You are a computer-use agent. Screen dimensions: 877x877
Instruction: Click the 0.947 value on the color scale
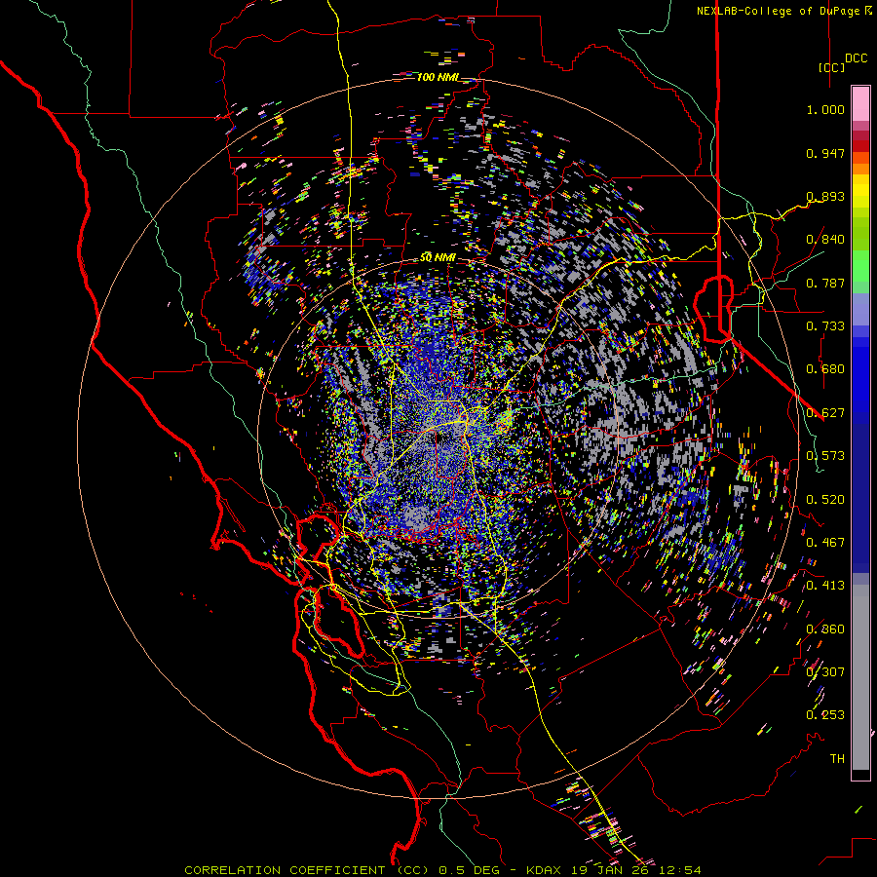pos(825,153)
